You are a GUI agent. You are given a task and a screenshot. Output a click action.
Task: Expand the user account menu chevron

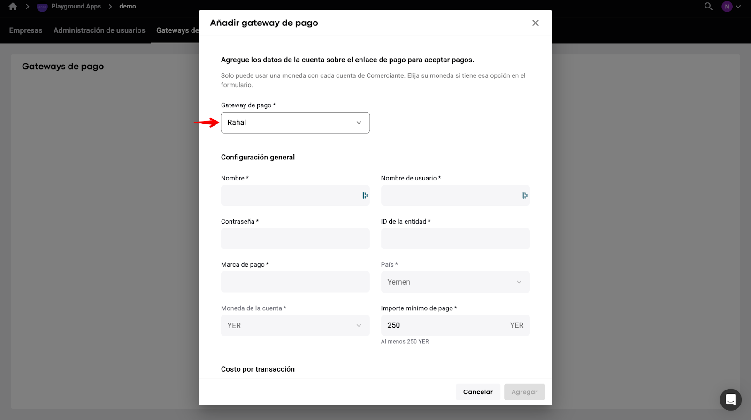click(738, 7)
